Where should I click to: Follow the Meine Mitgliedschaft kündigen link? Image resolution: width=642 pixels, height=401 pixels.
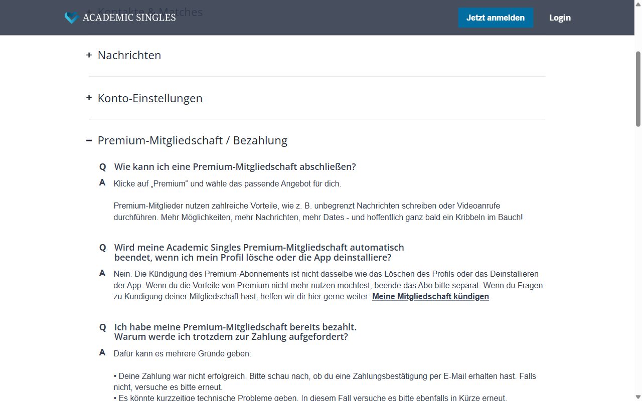(x=430, y=296)
